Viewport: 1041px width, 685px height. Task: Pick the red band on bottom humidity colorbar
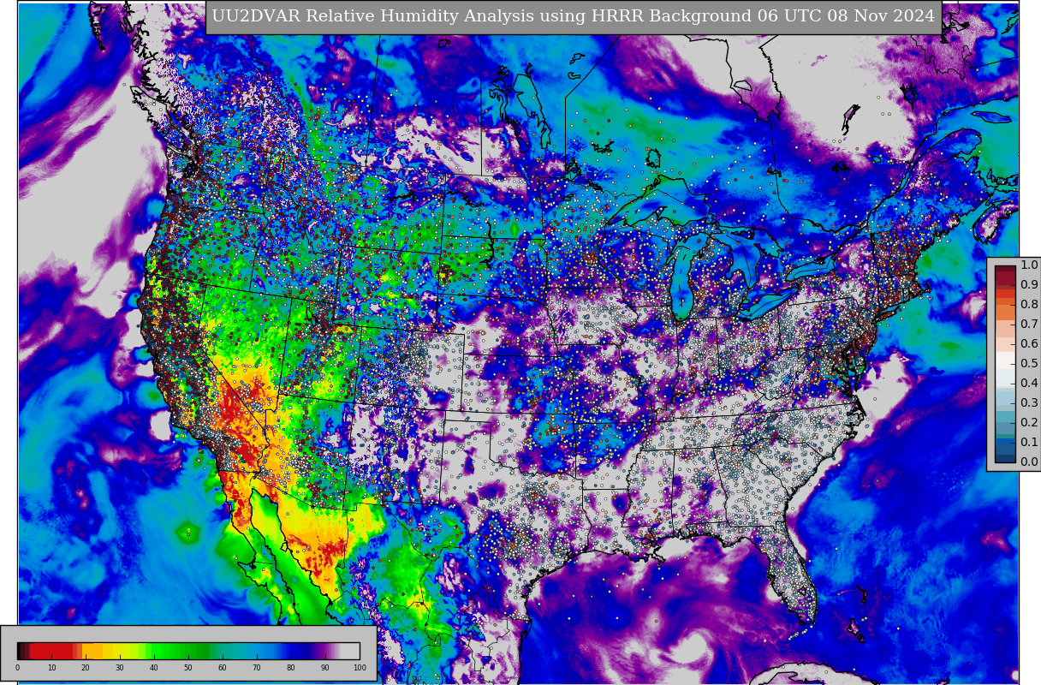tap(51, 651)
